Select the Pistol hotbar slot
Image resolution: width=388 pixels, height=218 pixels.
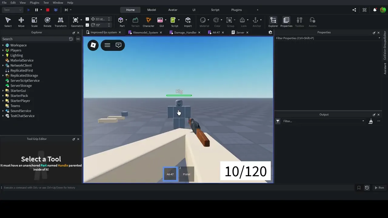(x=186, y=174)
